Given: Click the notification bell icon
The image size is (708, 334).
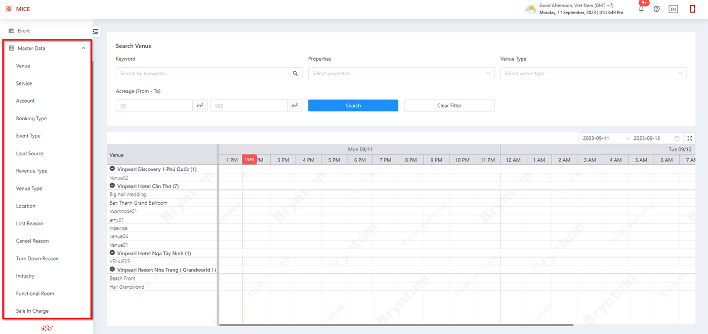Looking at the screenshot, I should 641,9.
